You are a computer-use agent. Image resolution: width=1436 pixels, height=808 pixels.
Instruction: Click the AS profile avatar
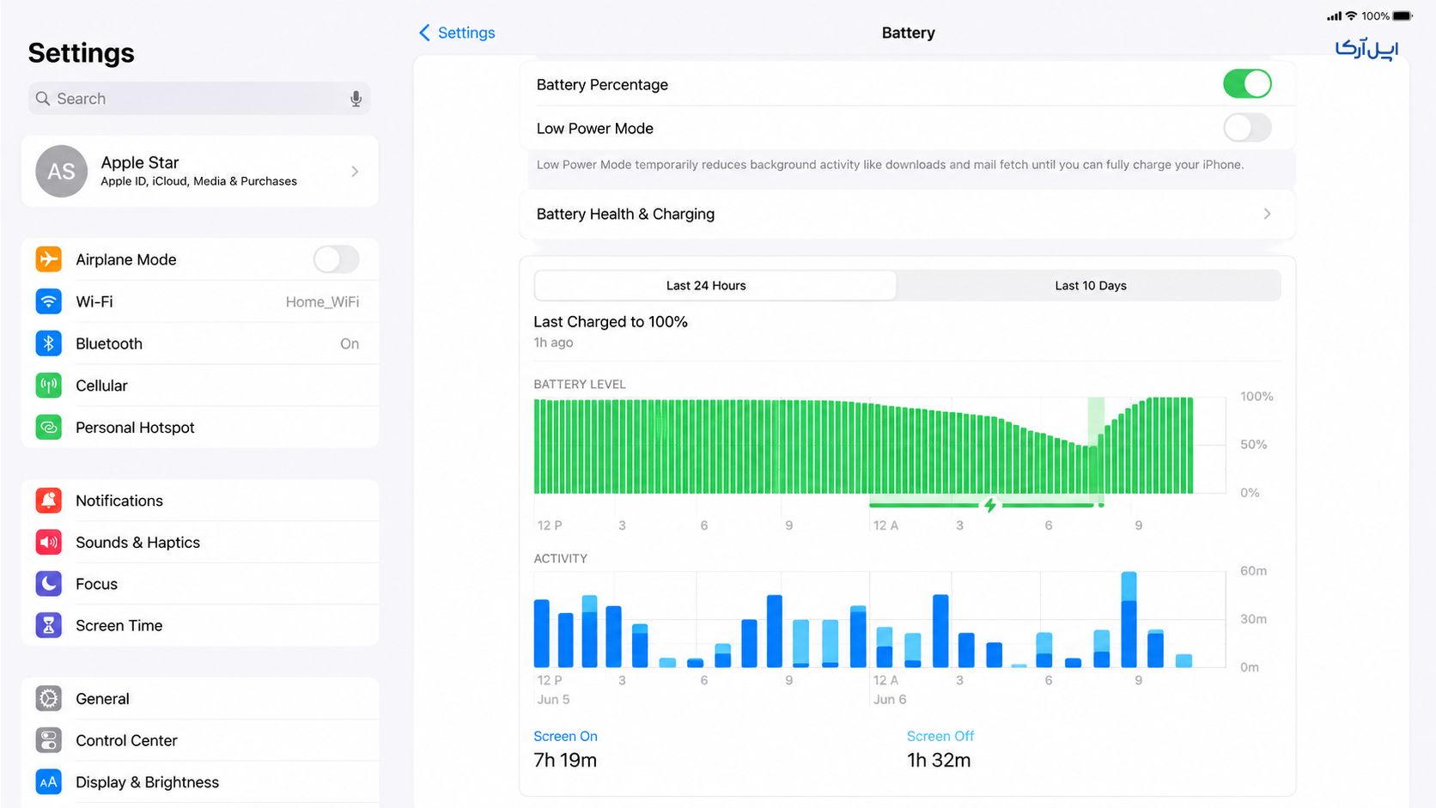coord(61,172)
